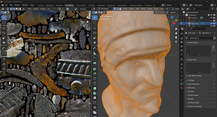Screen dimensions: 217x117
Task: Open the Options dropdown in the 3D viewport
Action: 174,12
